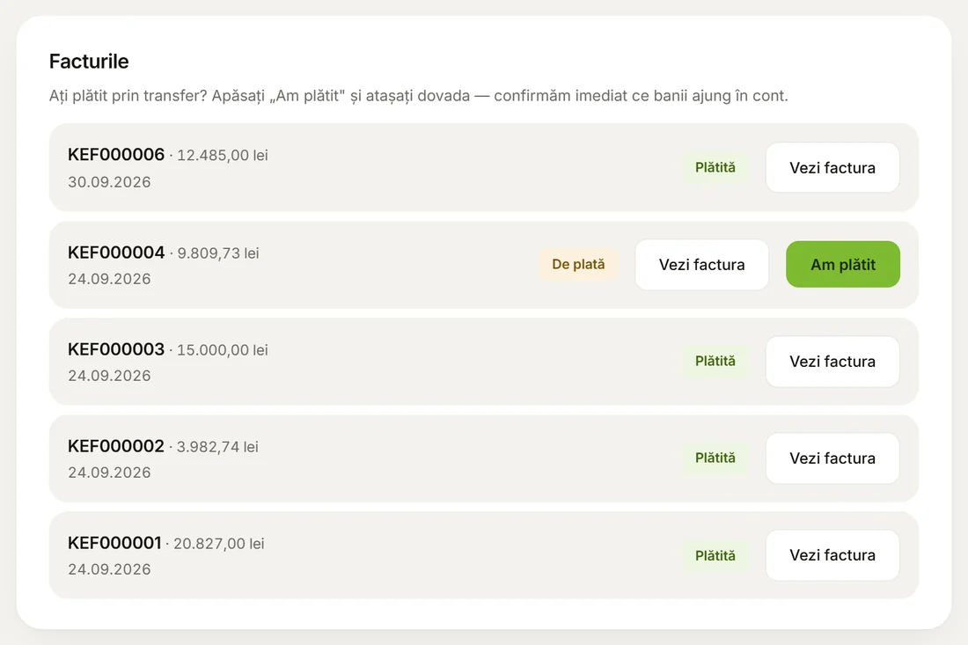Click the De plată status badge
968x645 pixels.
pos(578,264)
